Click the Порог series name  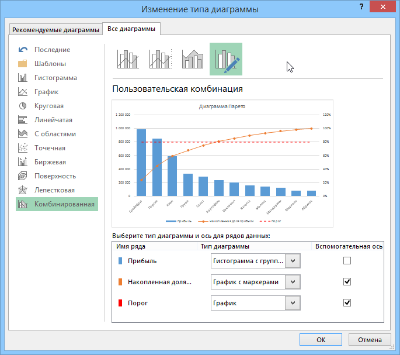click(138, 303)
